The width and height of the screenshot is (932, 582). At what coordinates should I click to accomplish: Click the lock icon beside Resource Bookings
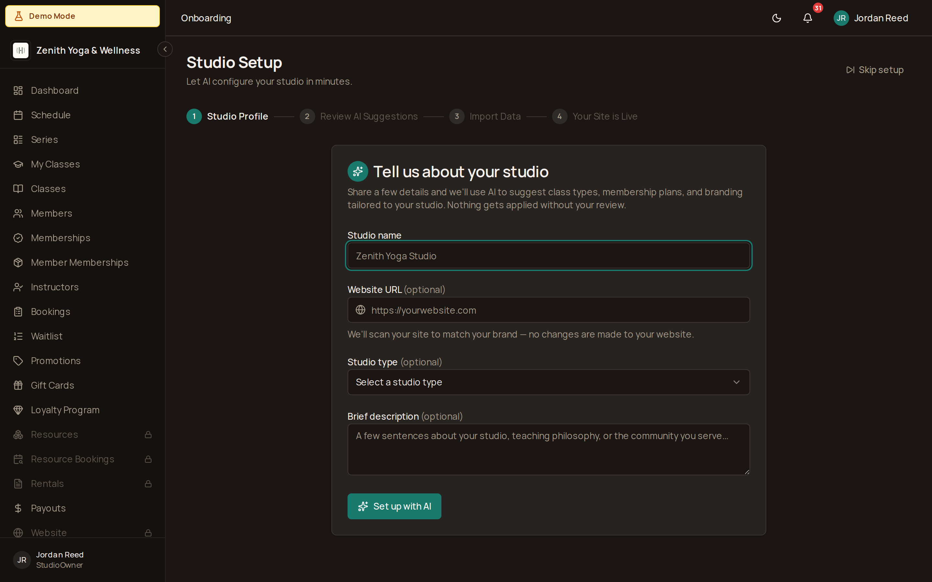point(149,459)
